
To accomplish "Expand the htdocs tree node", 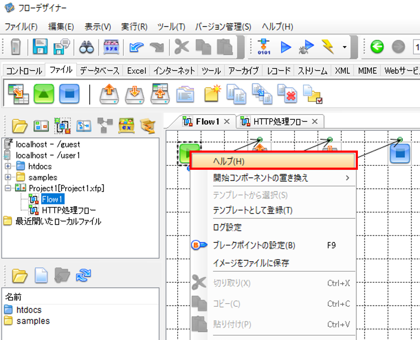I will tap(8, 166).
